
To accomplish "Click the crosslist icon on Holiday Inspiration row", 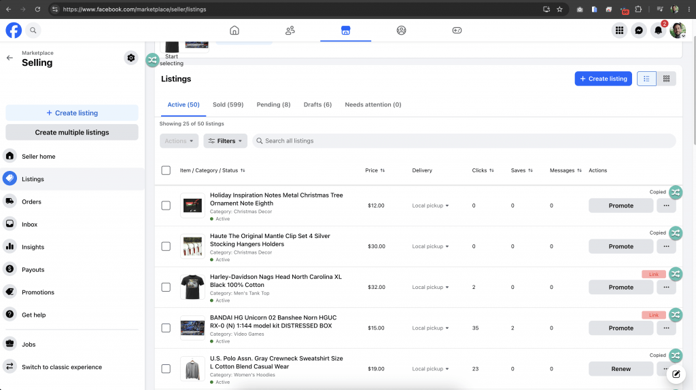I will [x=676, y=193].
